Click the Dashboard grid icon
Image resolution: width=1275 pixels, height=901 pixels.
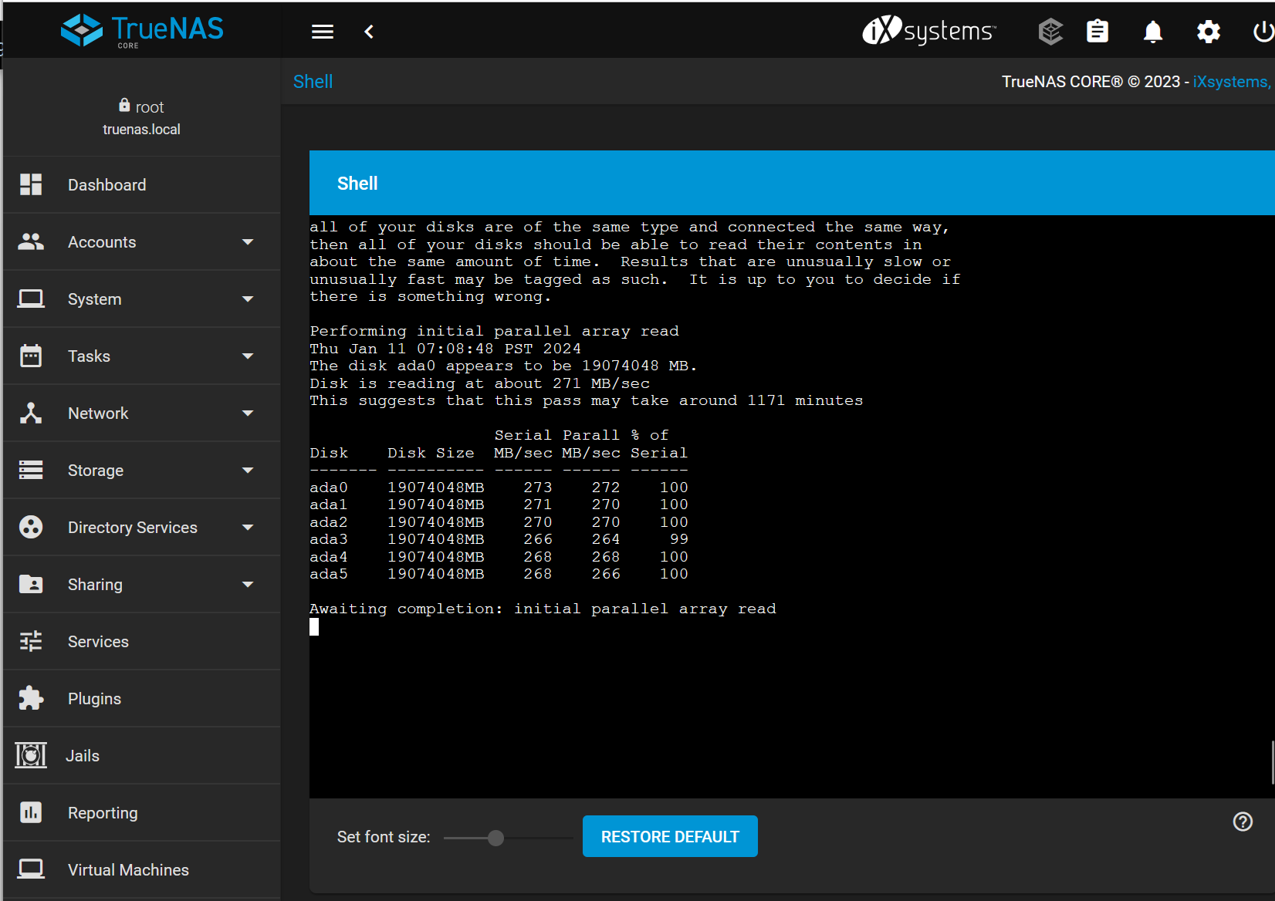pyautogui.click(x=31, y=184)
